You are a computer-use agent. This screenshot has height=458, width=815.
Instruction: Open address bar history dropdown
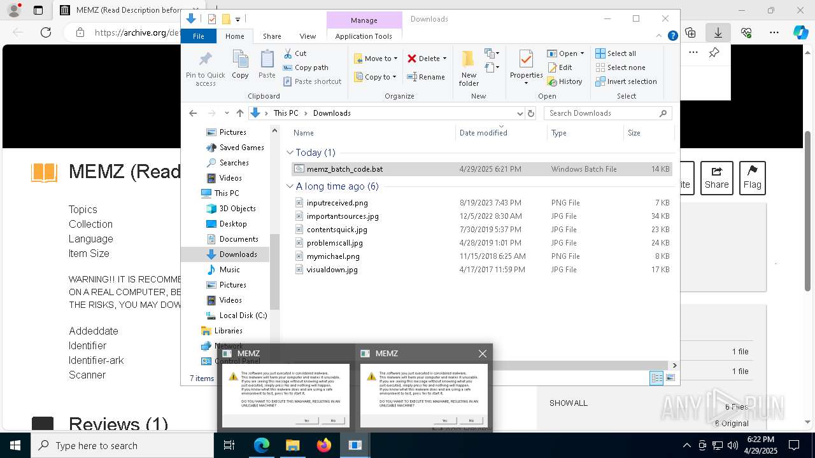coord(520,113)
